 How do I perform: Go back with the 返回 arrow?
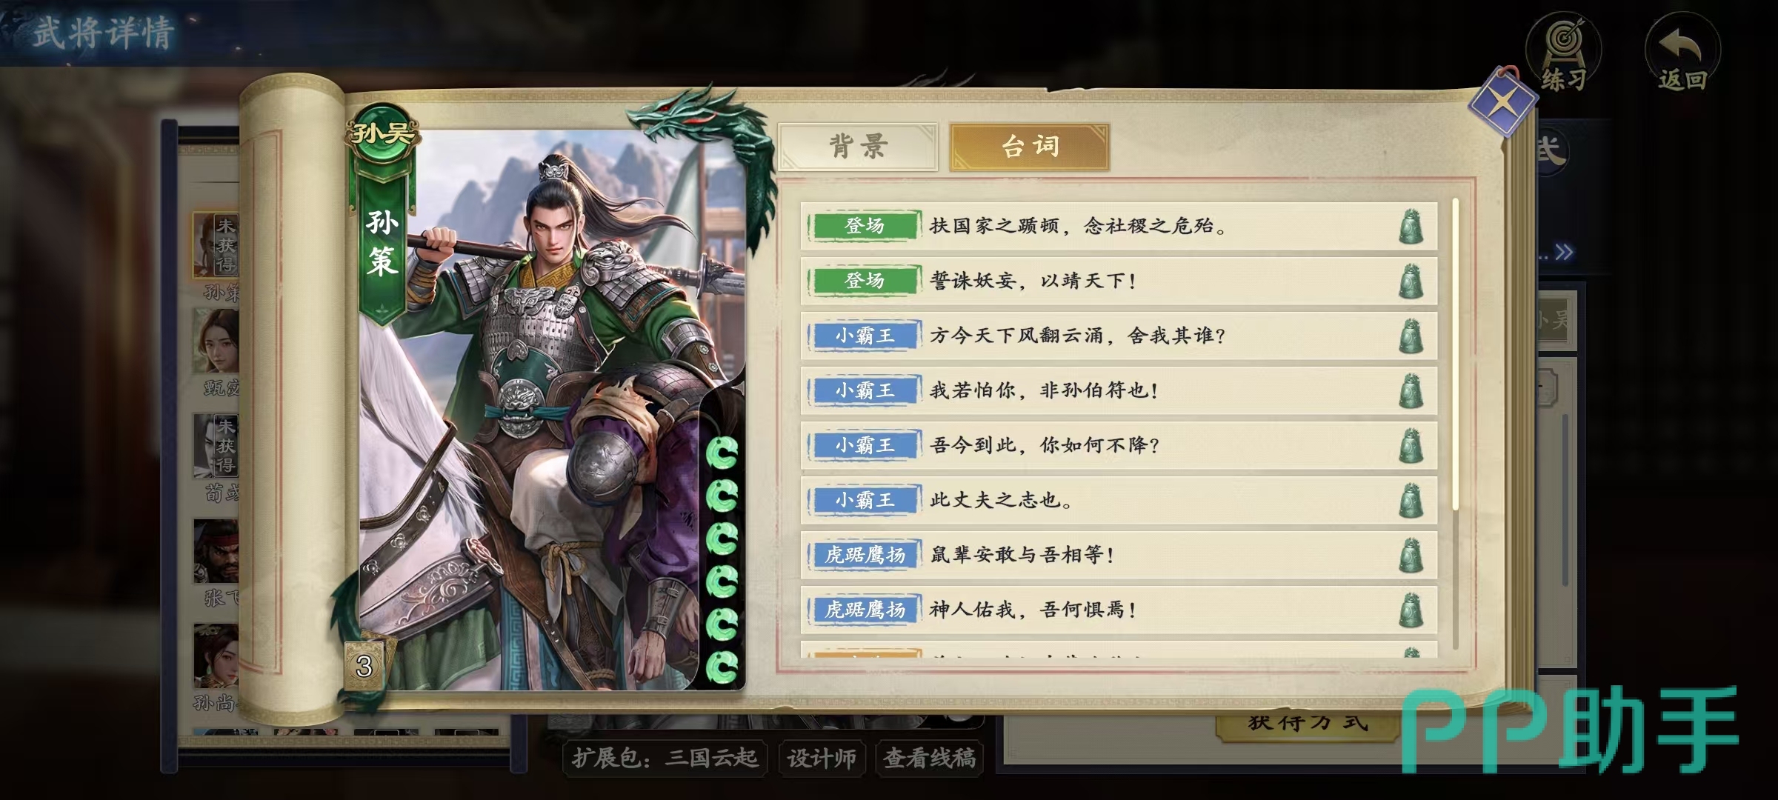(1682, 53)
